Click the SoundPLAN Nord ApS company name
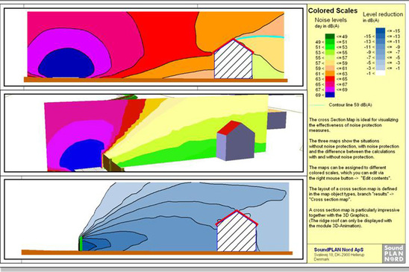Image resolution: width=409 pixels, height=272 pixels. (x=339, y=250)
